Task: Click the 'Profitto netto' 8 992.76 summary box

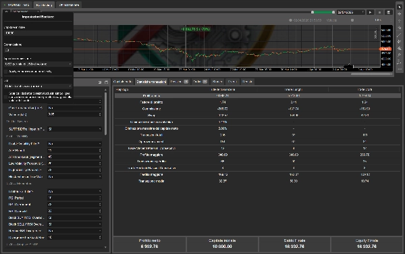Action: coord(150,244)
